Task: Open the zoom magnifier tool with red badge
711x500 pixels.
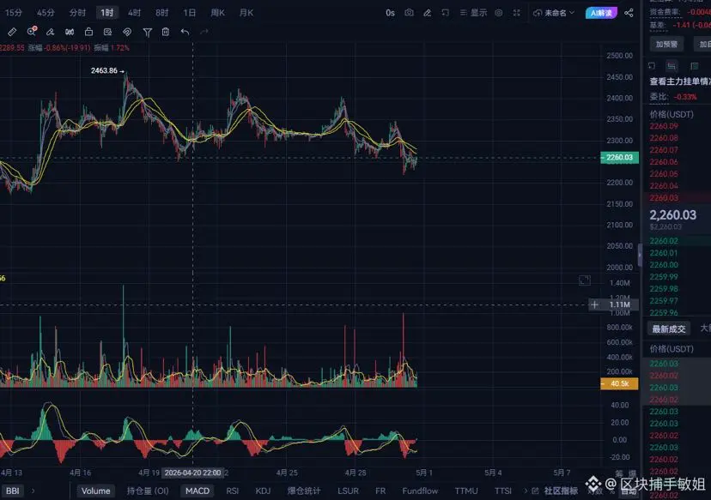Action: pos(31,31)
